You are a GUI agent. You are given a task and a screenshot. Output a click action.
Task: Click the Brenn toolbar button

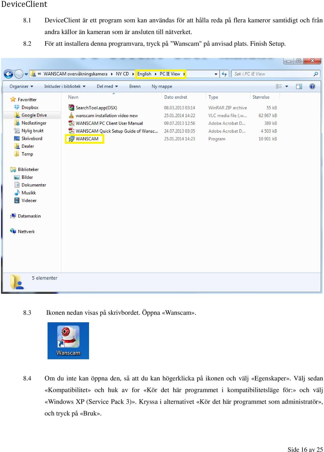click(x=135, y=86)
